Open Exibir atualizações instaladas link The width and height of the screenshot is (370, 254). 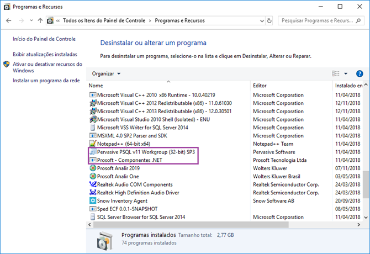(x=45, y=54)
